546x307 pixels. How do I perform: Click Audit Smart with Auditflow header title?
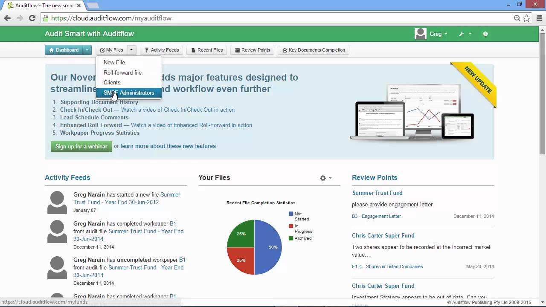pyautogui.click(x=89, y=34)
